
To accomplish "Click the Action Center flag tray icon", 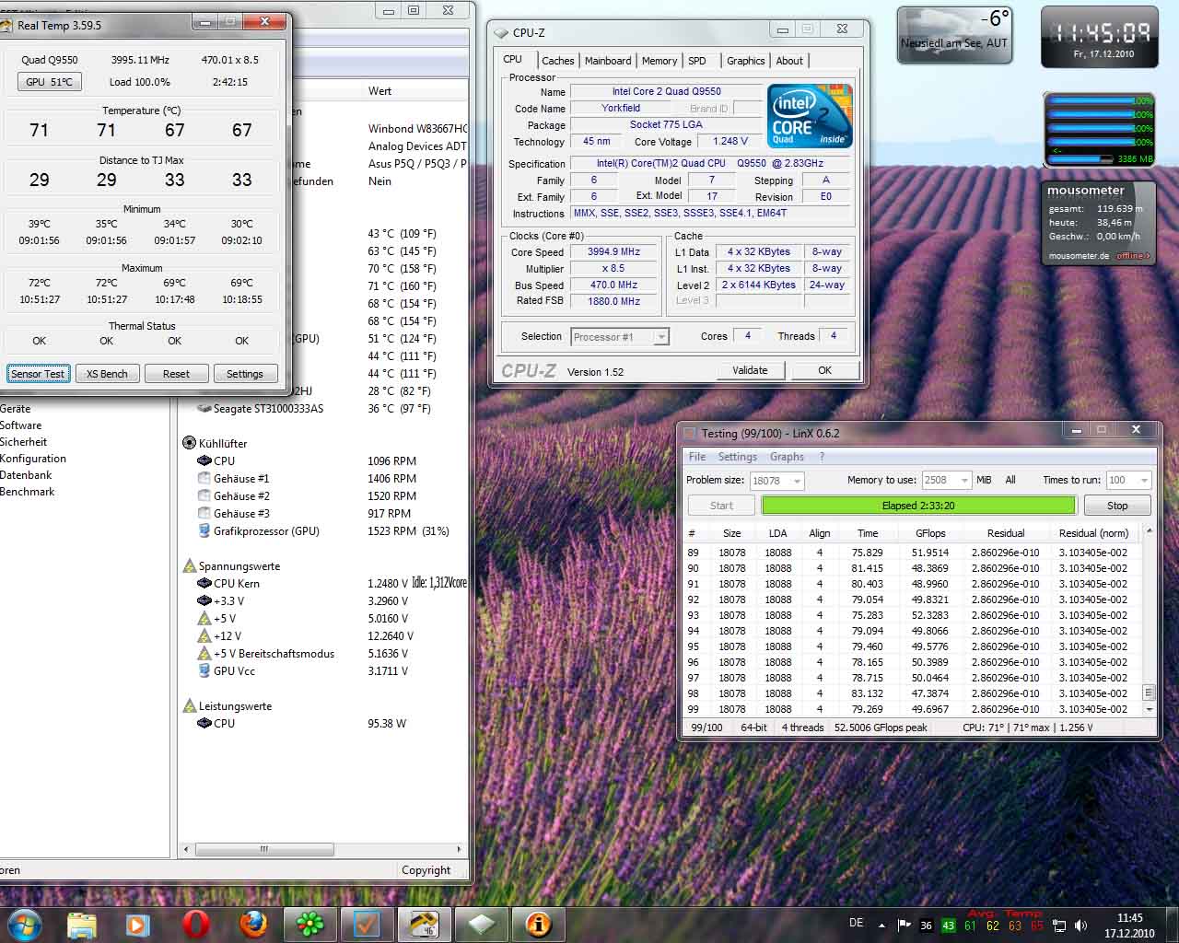I will 905,926.
